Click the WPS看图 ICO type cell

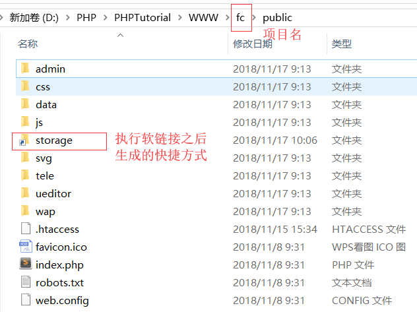coord(369,247)
